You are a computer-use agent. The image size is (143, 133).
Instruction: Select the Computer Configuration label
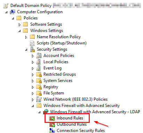40,12
